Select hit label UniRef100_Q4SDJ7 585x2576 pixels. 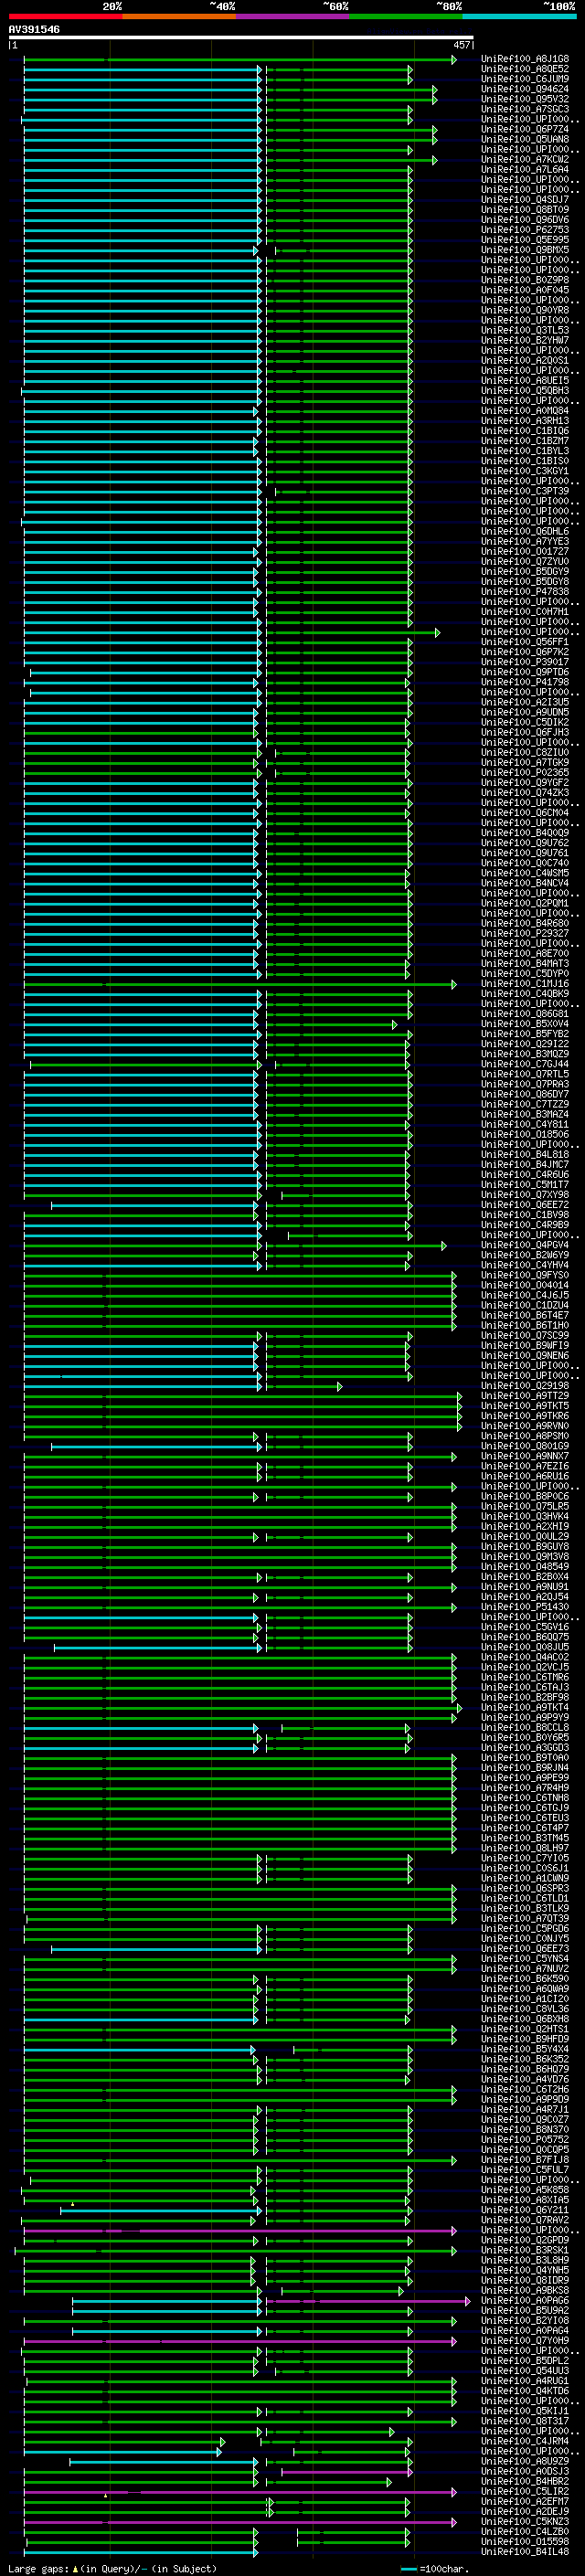[x=525, y=199]
